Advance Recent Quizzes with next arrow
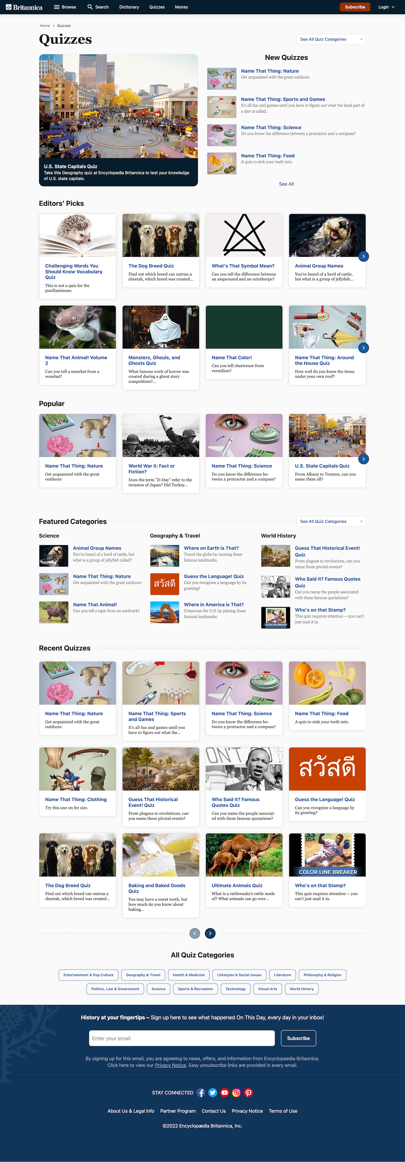405x1162 pixels. pos(210,933)
